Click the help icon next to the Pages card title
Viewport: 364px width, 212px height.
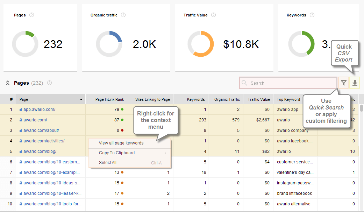tap(31, 15)
